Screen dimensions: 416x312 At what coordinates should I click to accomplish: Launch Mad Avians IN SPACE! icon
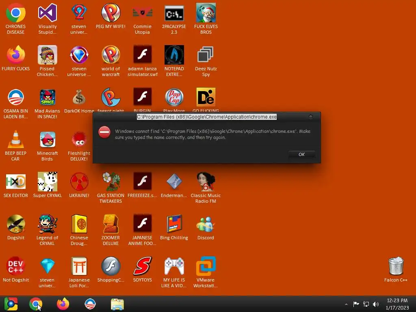coord(47,104)
